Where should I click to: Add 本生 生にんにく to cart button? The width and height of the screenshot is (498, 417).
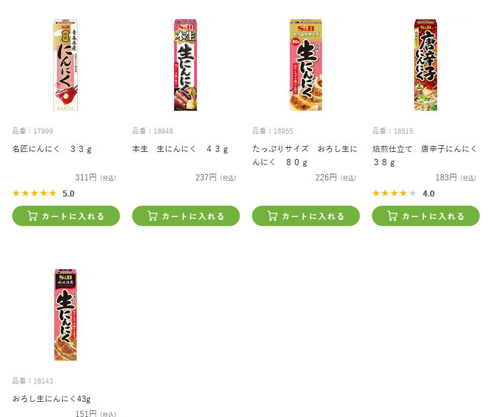186,216
